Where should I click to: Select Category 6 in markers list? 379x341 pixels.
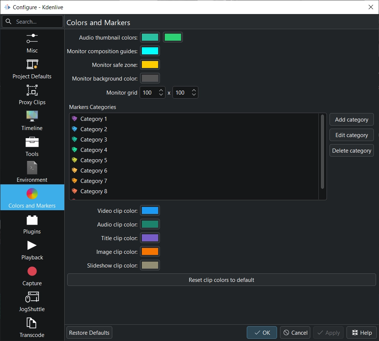pos(194,170)
